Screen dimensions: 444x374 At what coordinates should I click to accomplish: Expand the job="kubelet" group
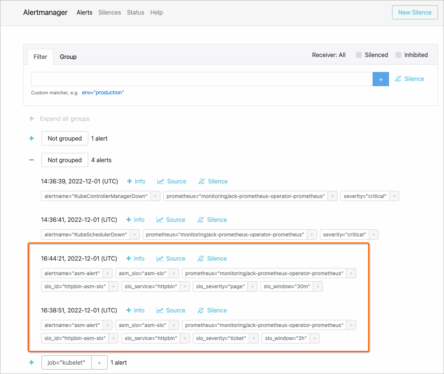(x=31, y=362)
